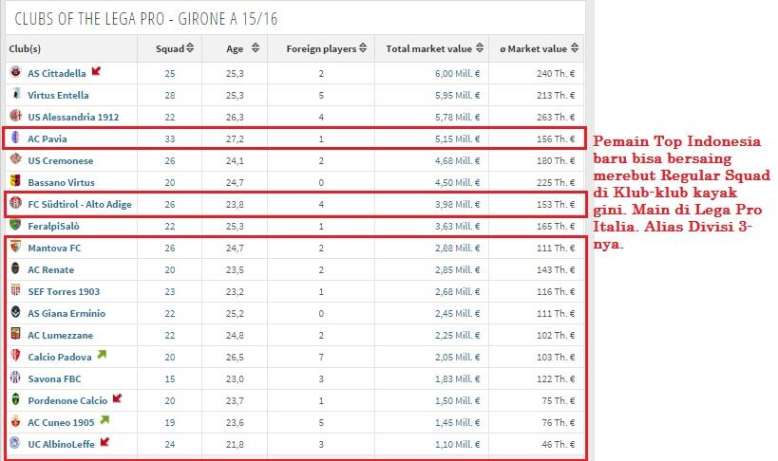This screenshot has height=461, width=778.
Task: Click the UC AlbinoLeffe crest icon
Action: [16, 443]
